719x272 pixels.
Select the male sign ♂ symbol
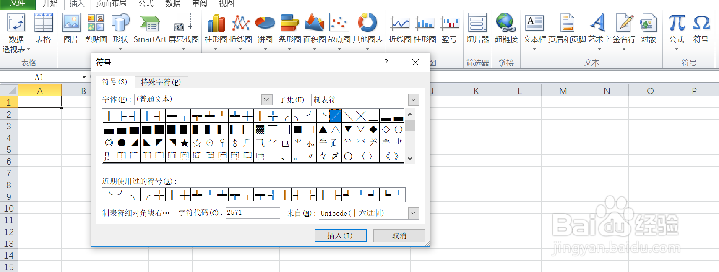coord(235,143)
